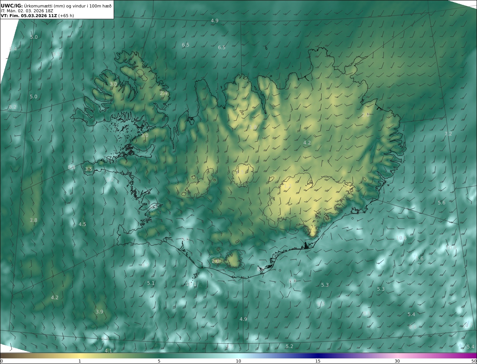This screenshot has width=477, height=364.
Task: Click the '5.1' map value
Action: click(x=151, y=283)
